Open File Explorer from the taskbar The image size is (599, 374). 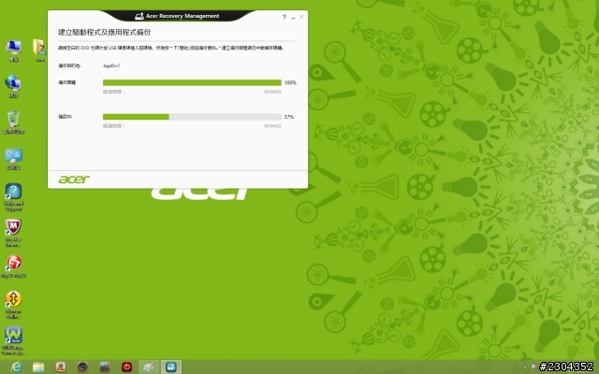tap(38, 367)
